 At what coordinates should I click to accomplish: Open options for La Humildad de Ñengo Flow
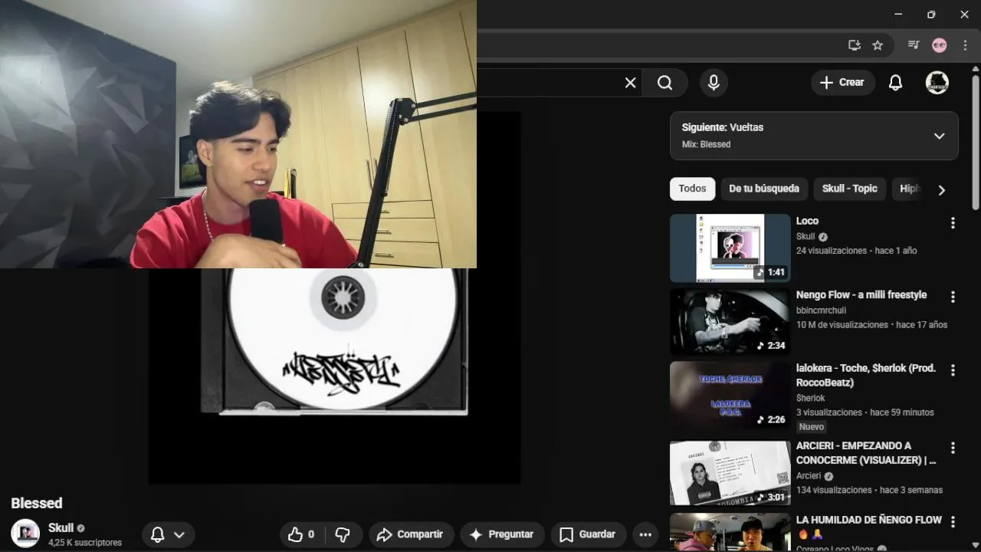click(953, 522)
